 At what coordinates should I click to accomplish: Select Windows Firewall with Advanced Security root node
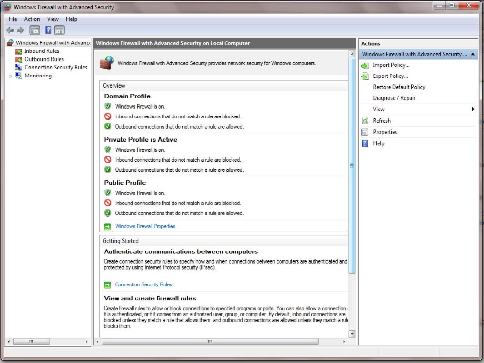pos(53,43)
